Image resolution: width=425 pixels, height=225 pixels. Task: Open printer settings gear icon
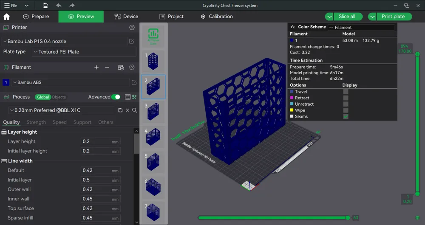click(x=132, y=27)
